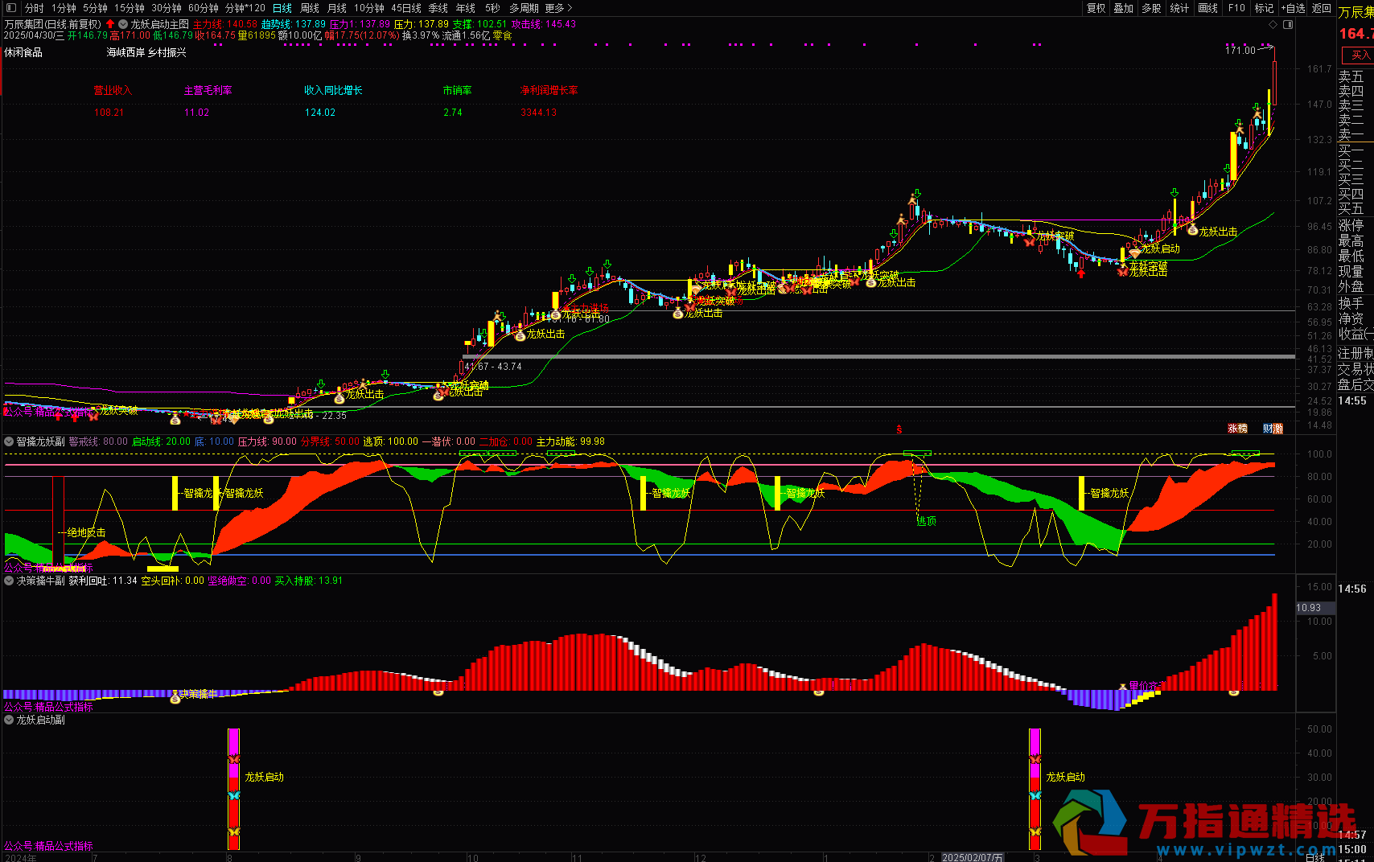
Task: Select the 30分钟 period tab
Action: point(167,8)
